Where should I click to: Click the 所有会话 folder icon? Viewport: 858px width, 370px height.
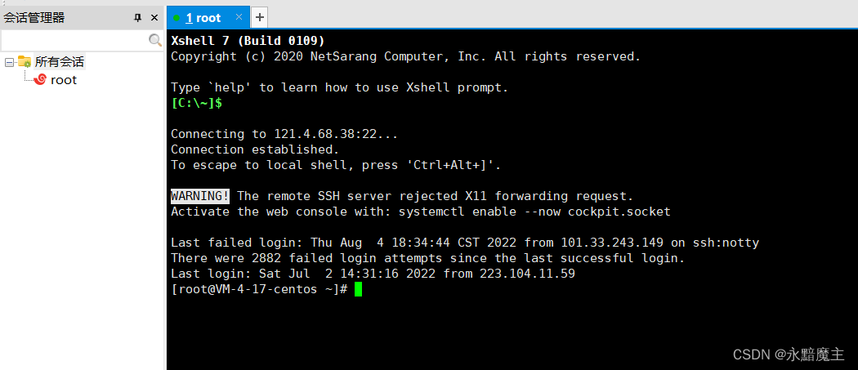(25, 62)
